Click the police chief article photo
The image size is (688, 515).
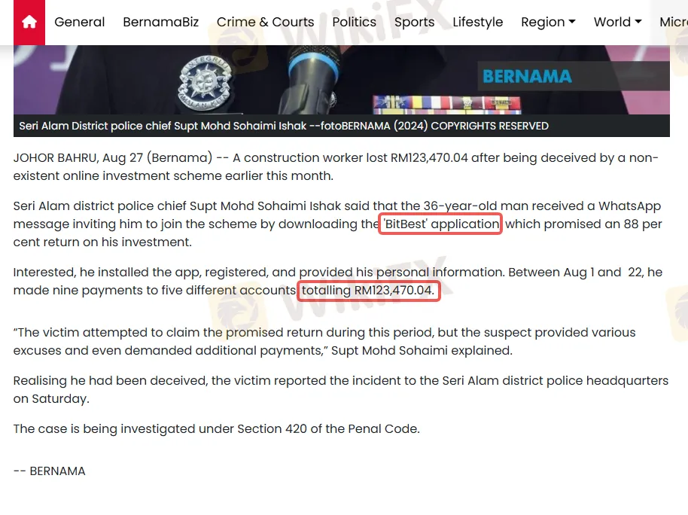click(x=342, y=80)
